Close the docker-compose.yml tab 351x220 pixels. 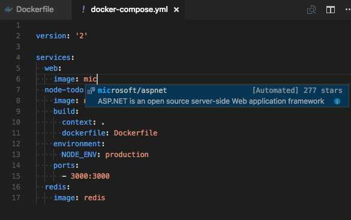(x=176, y=10)
